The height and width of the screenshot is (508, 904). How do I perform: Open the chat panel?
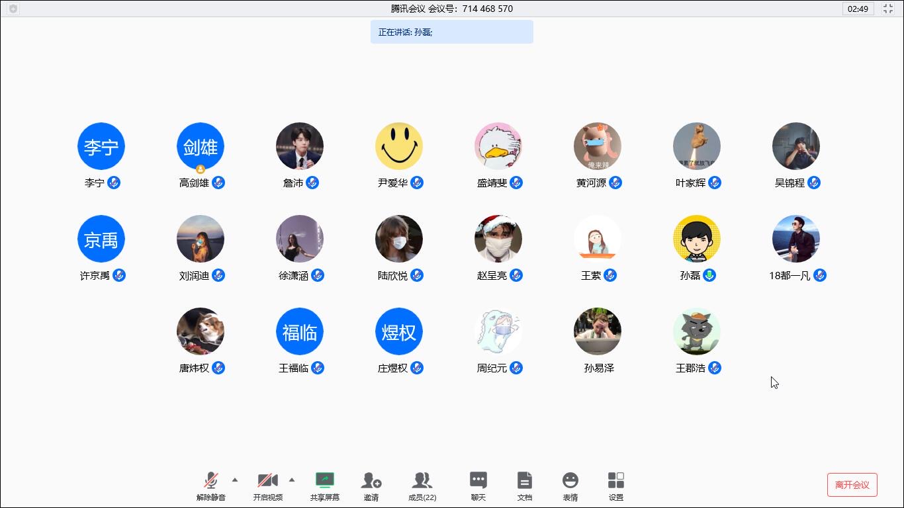[478, 481]
